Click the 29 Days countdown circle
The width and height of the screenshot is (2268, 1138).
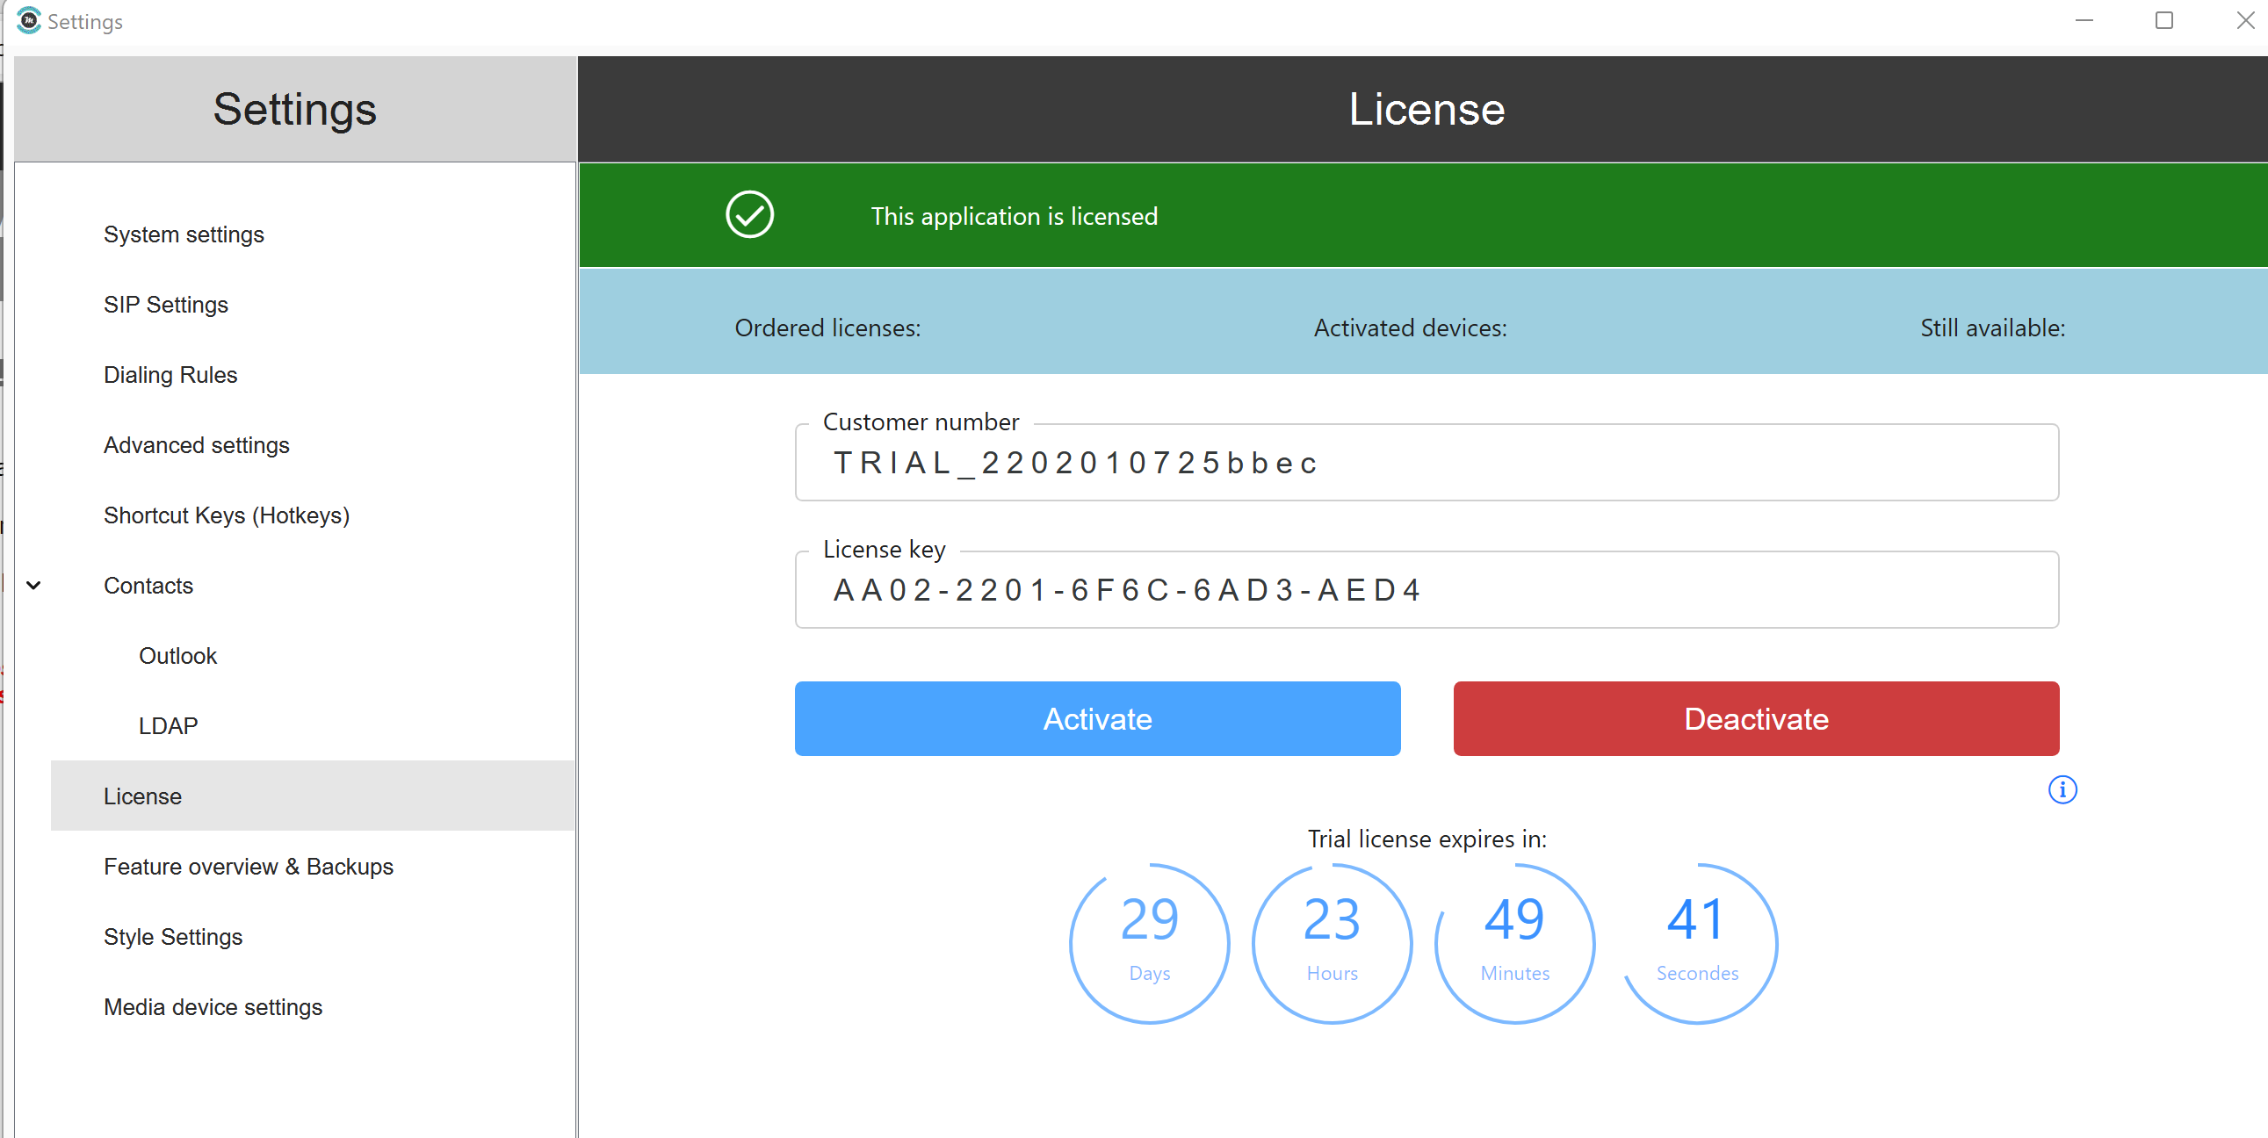tap(1149, 943)
